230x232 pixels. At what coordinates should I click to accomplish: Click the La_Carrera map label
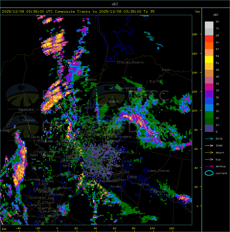(31, 179)
